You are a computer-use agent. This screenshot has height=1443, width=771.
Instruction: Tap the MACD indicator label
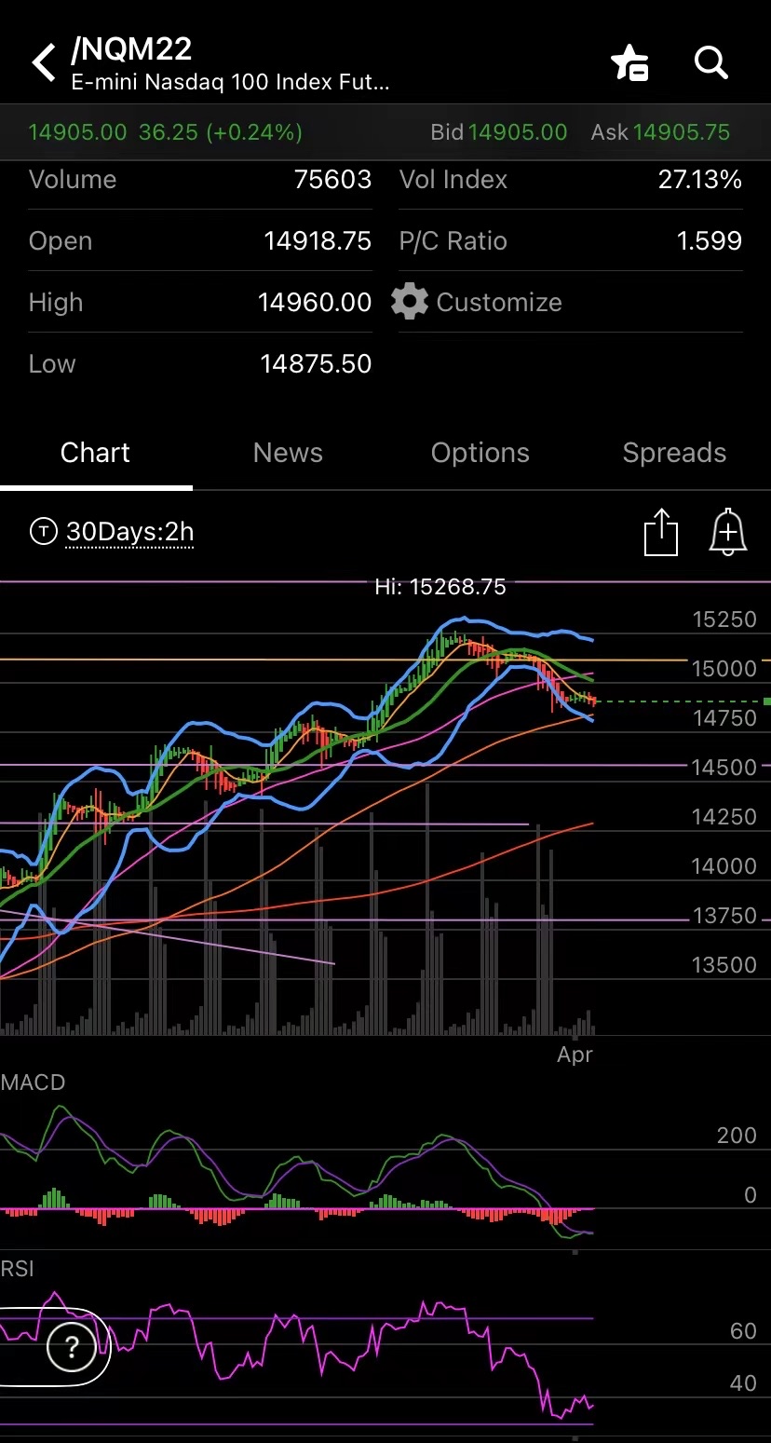34,1082
